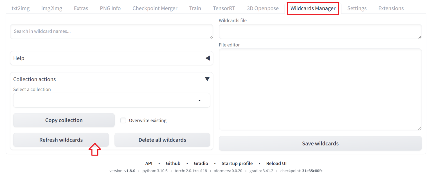The image size is (432, 178).
Task: Click the Reload UI footer link
Action: [276, 163]
